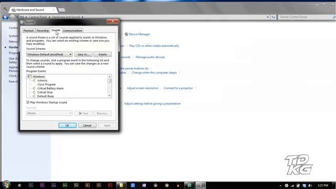Show hidden system tray icons
Screen dimensions: 336x189
click(x=280, y=185)
